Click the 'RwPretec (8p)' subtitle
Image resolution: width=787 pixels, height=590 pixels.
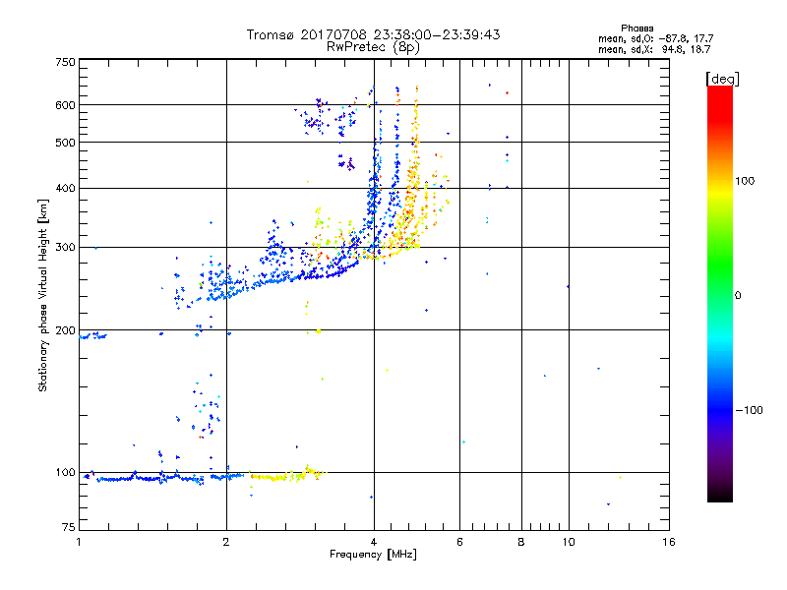tap(373, 47)
